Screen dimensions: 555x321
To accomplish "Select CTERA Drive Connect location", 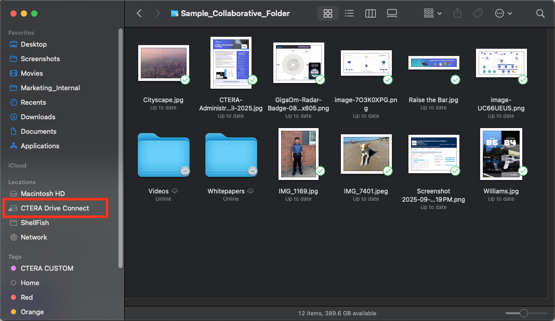I will [x=55, y=208].
